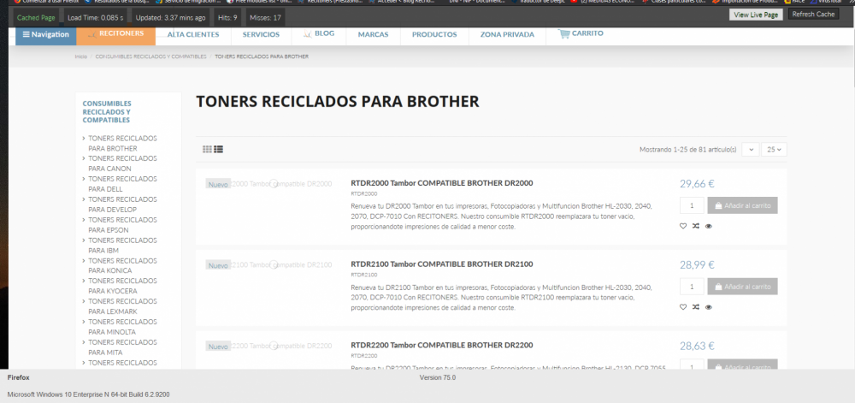Viewport: 855px width, 403px height.
Task: Open the ZONA PRIVADA menu item
Action: coord(507,34)
